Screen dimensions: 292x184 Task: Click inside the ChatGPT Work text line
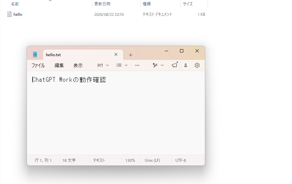[69, 80]
